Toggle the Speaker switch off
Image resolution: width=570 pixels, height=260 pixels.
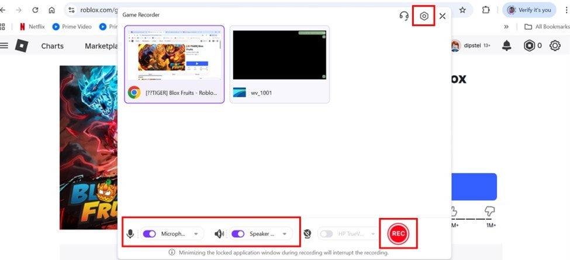[237, 234]
